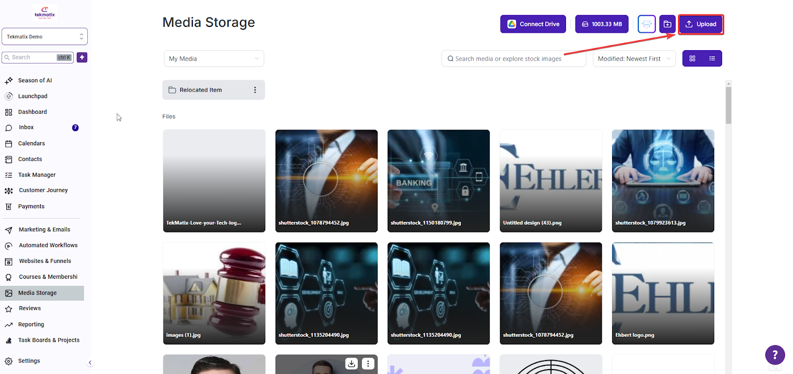Expand the My Media dropdown
Viewport: 793px width, 374px height.
coord(214,59)
